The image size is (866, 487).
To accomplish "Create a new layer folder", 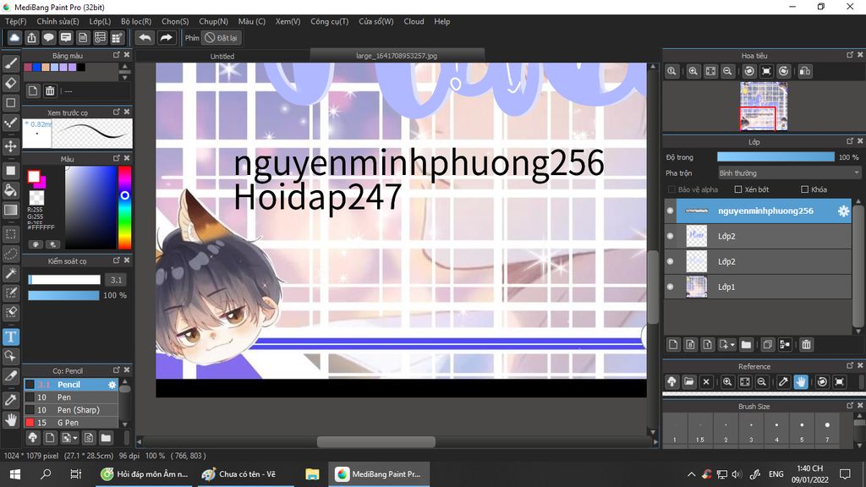I will (x=746, y=345).
